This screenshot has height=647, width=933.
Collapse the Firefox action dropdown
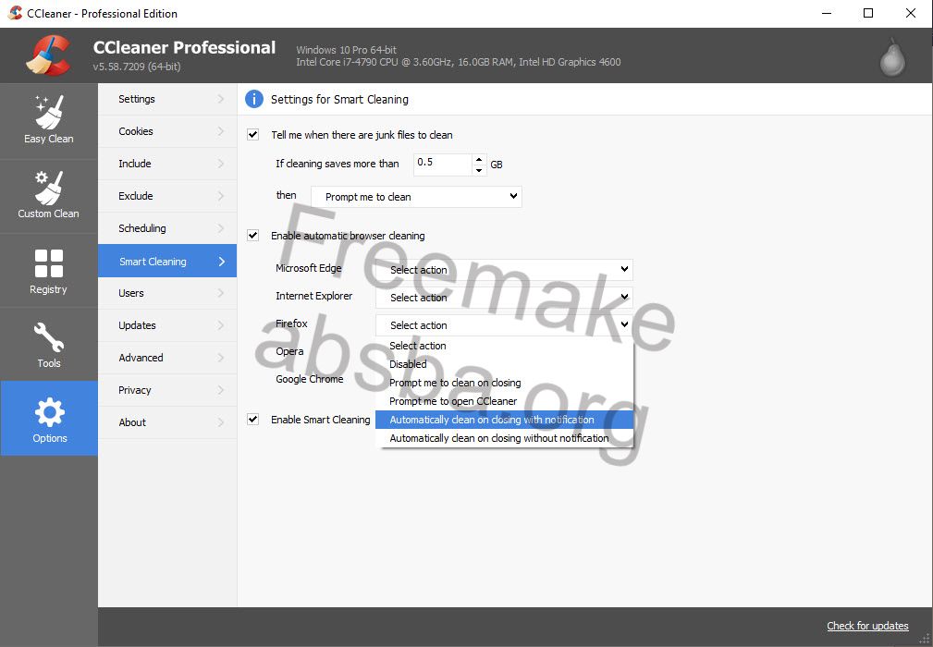coord(504,324)
